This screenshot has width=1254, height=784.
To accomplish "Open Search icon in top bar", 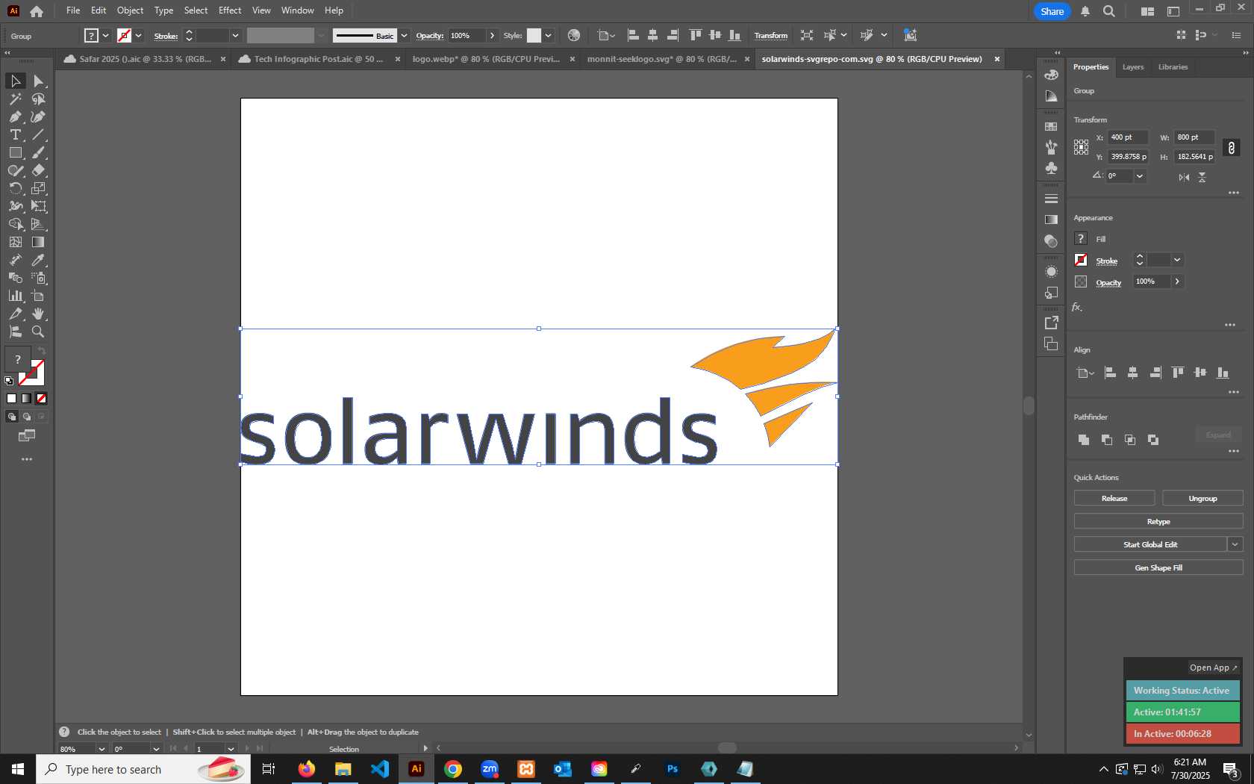I will click(x=1109, y=11).
